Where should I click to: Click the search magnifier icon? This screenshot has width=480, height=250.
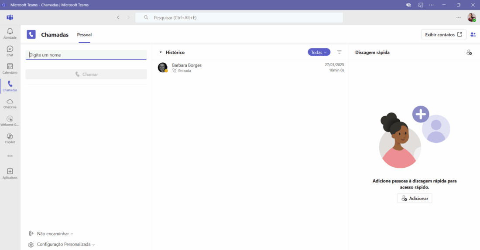(x=146, y=17)
